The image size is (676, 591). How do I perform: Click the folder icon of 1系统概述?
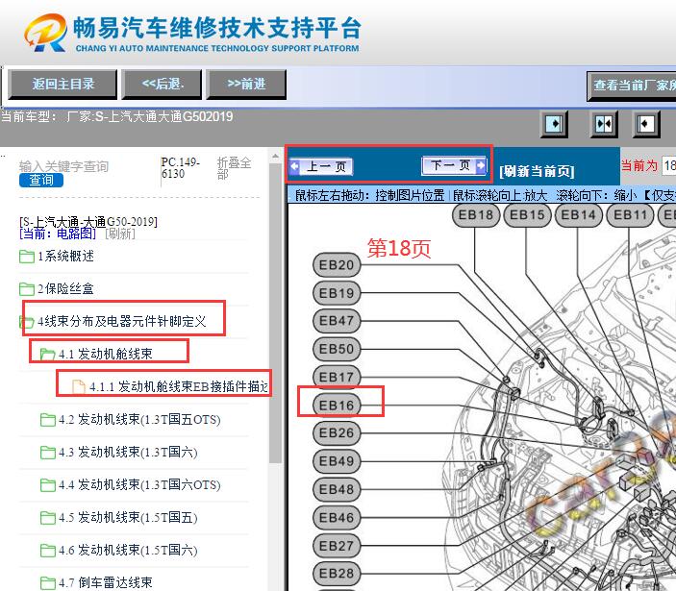click(x=27, y=257)
